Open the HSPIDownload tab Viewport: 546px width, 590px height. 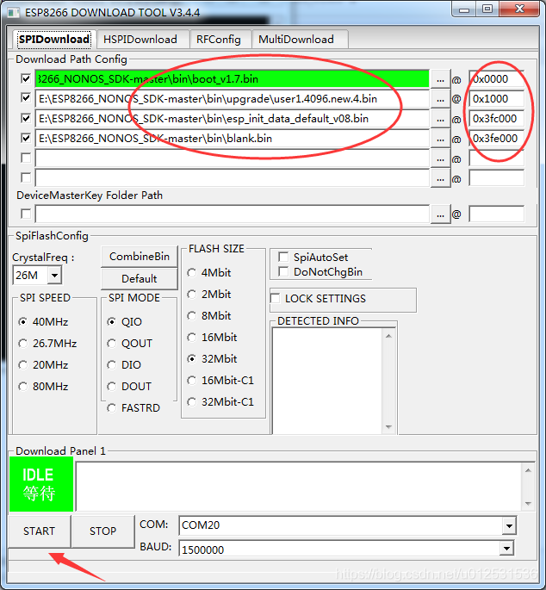140,40
